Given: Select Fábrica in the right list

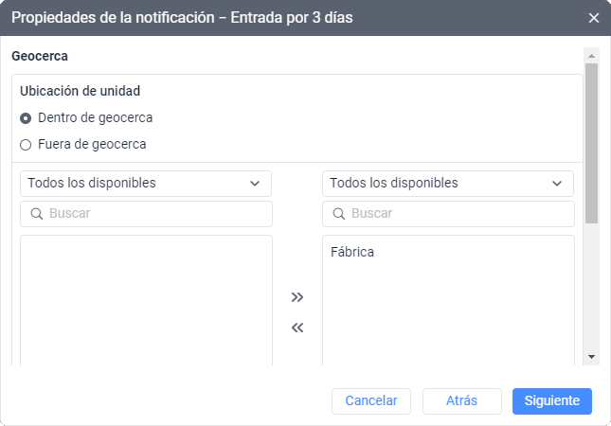Looking at the screenshot, I should [x=353, y=252].
